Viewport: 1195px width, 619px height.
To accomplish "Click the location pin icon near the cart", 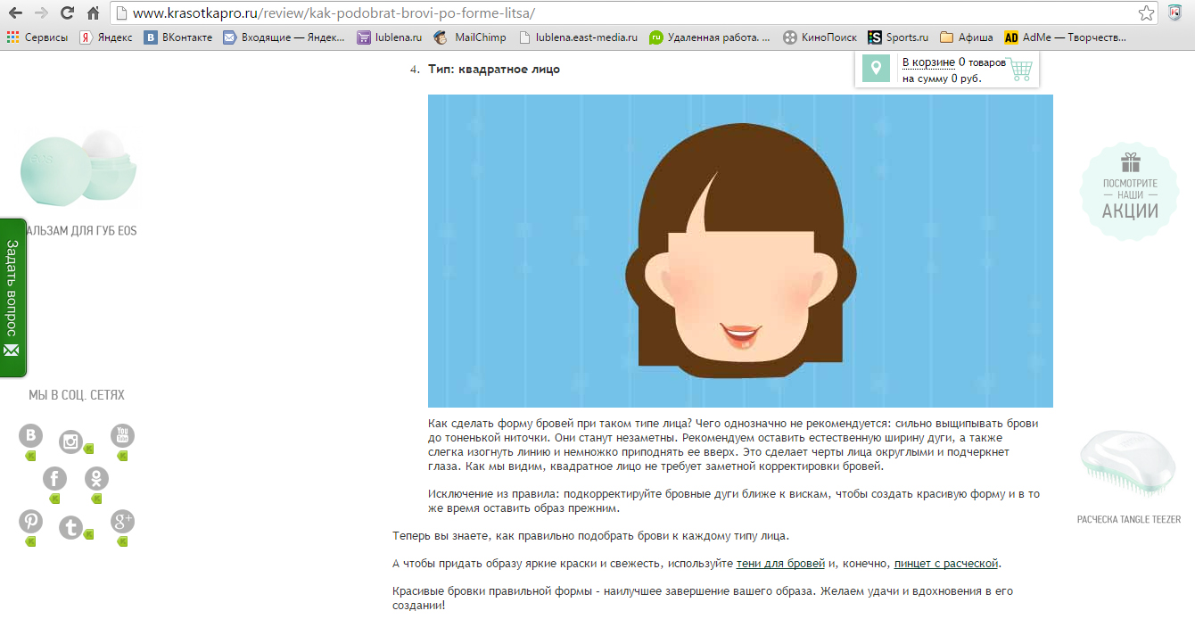I will [876, 68].
